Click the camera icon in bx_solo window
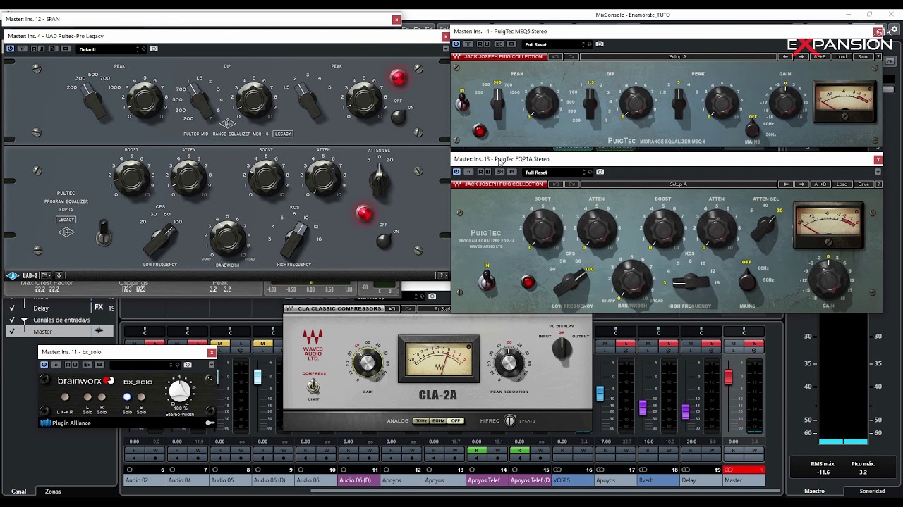The width and height of the screenshot is (903, 507). 188,365
